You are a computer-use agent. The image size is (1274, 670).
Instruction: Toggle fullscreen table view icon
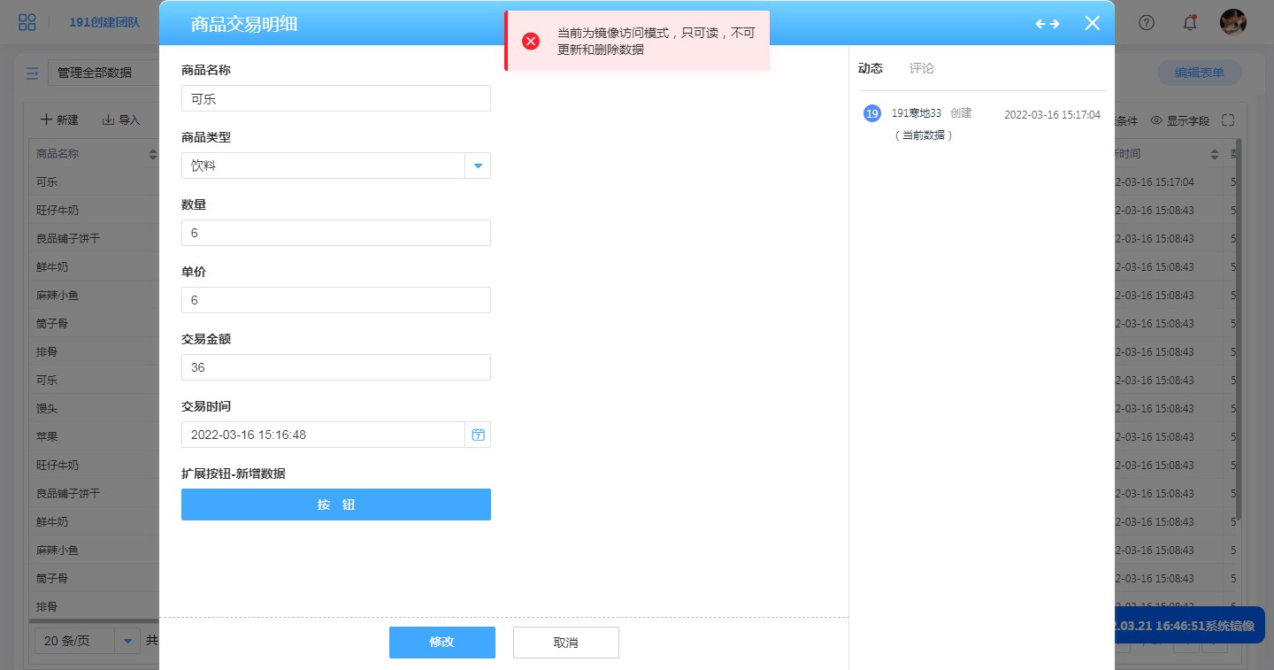(x=1228, y=120)
